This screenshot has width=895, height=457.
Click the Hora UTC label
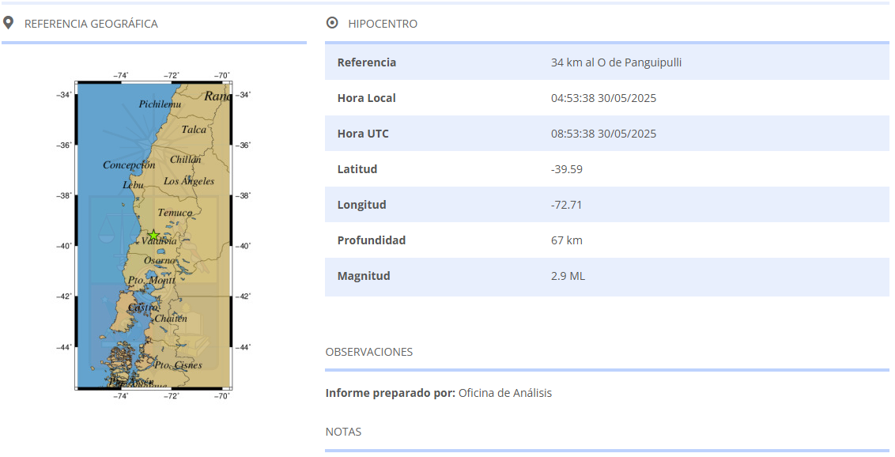(363, 134)
